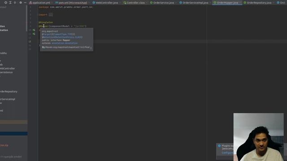
Task: Switch to the WebController.java tab
Action: click(x=105, y=3)
